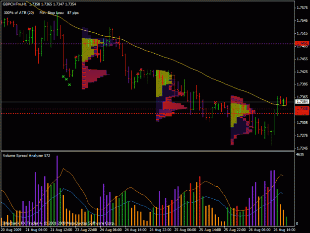
Task: Click the 1.7245 price axis label
Action: tap(302, 148)
